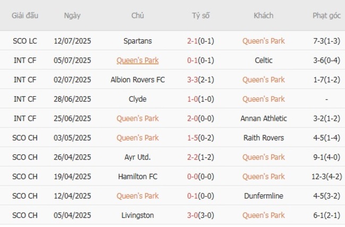Open the Livingston home team entry

[137, 215]
